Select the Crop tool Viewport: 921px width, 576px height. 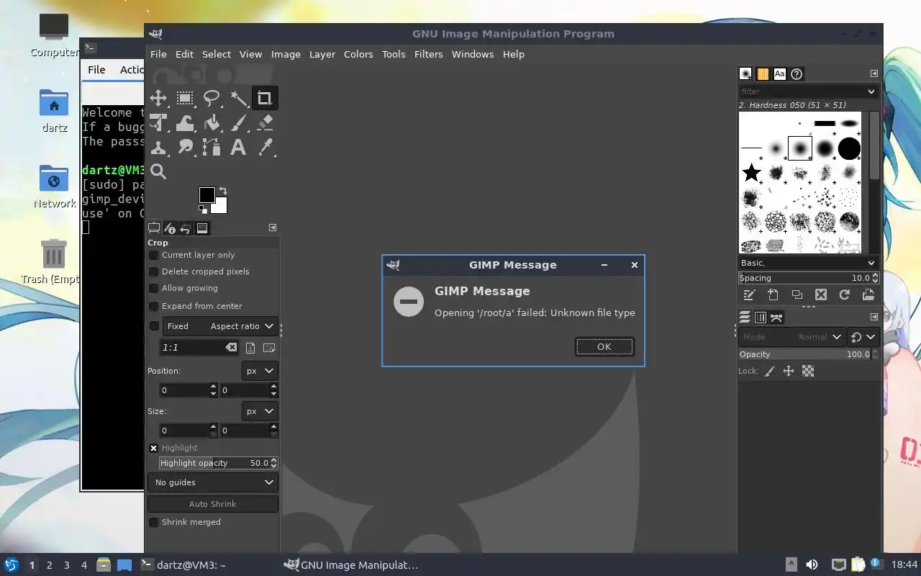pyautogui.click(x=265, y=98)
